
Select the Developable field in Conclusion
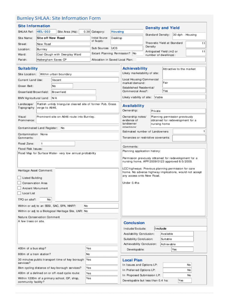pos(181,250)
